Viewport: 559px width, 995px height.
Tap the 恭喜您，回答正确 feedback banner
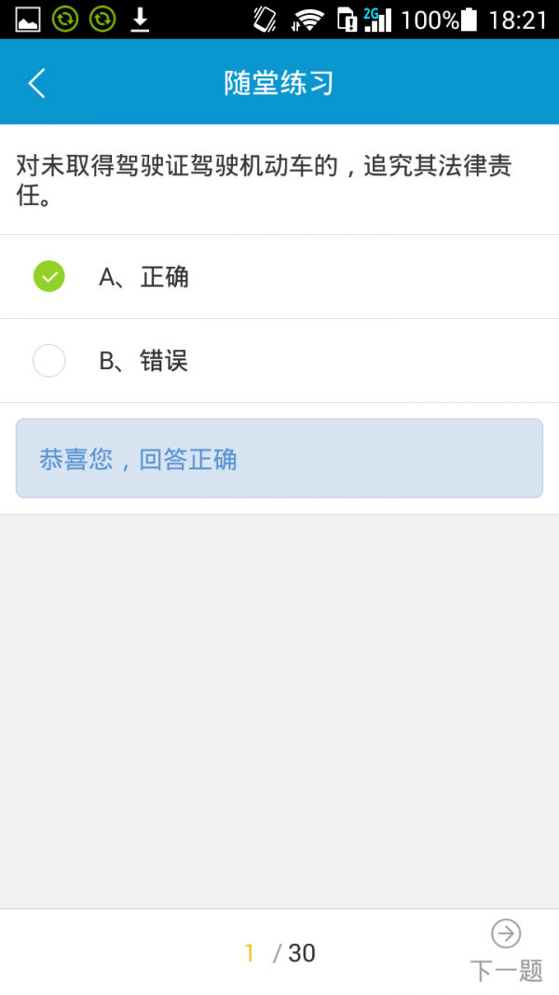pyautogui.click(x=279, y=459)
